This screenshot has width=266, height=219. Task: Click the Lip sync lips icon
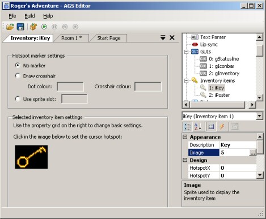(195, 45)
